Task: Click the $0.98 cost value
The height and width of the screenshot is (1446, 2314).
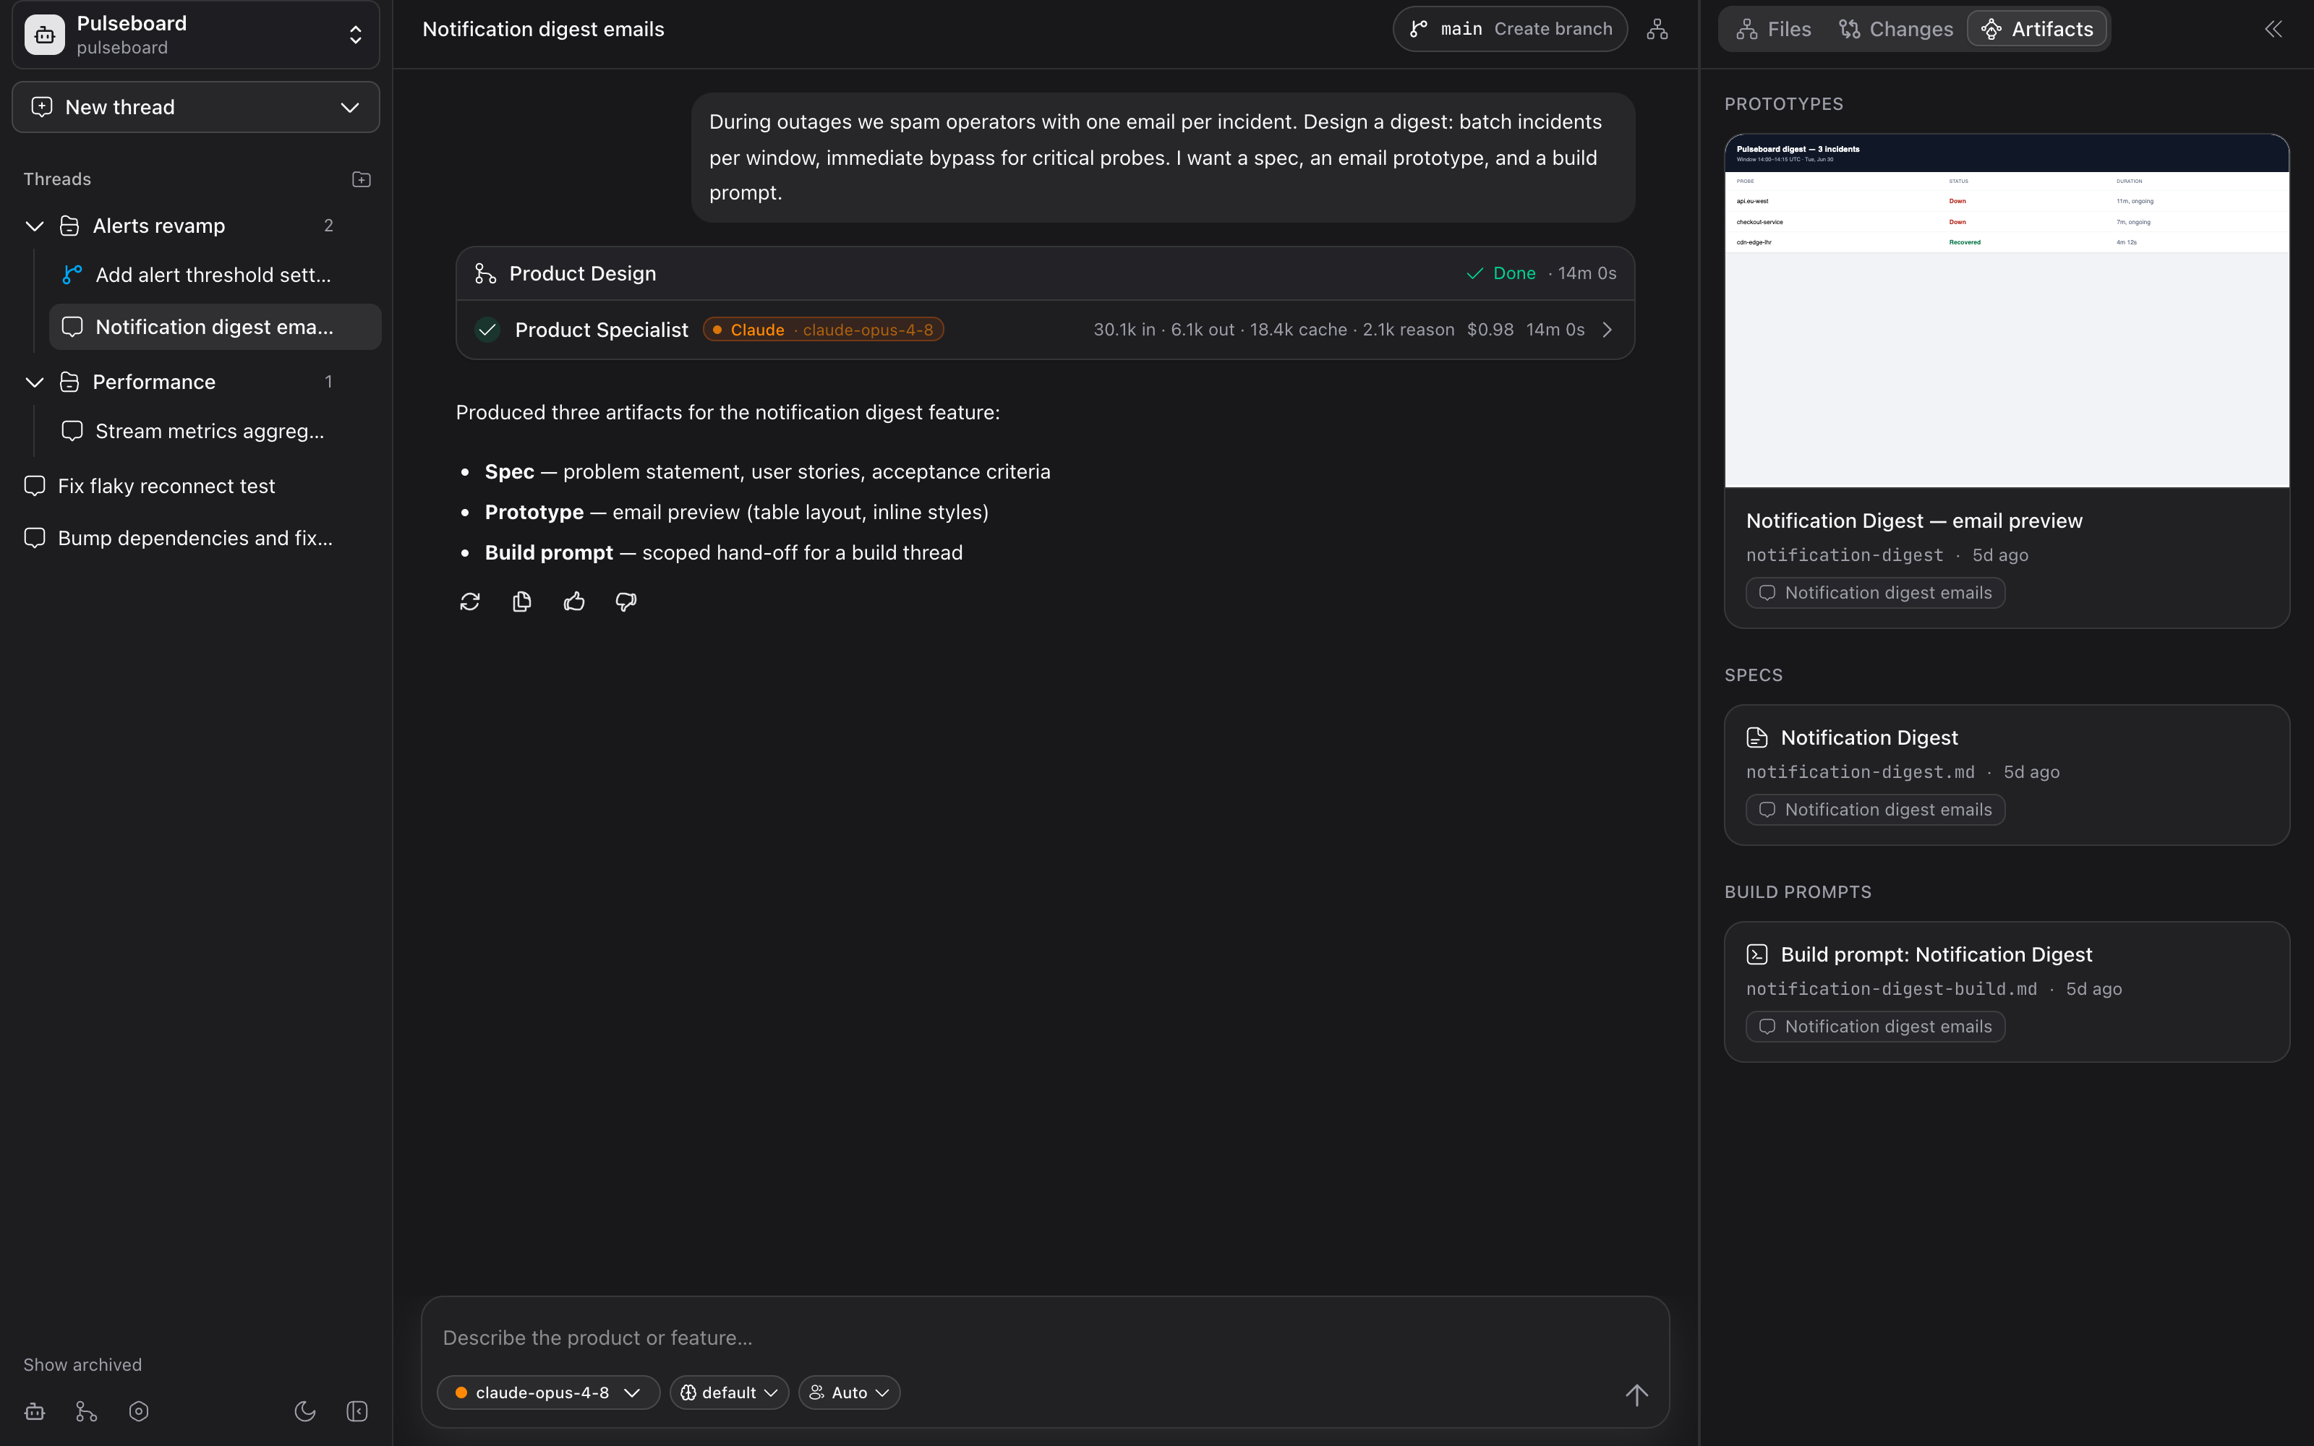Action: point(1490,330)
